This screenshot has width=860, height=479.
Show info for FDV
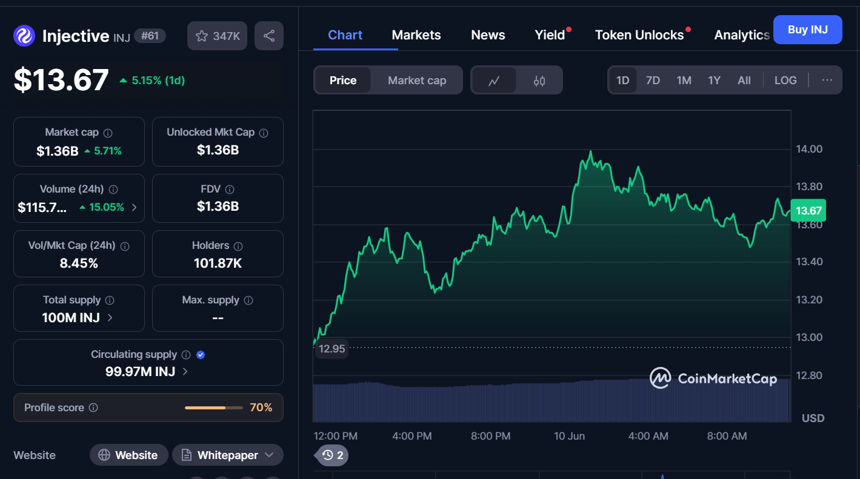tap(229, 190)
